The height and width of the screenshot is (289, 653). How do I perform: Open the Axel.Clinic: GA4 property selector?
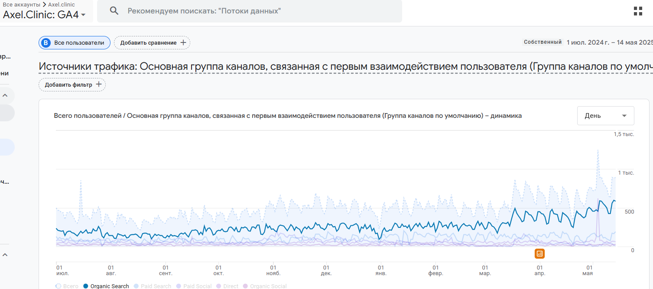[x=44, y=14]
